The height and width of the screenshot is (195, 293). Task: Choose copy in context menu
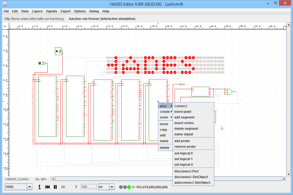[166, 130]
